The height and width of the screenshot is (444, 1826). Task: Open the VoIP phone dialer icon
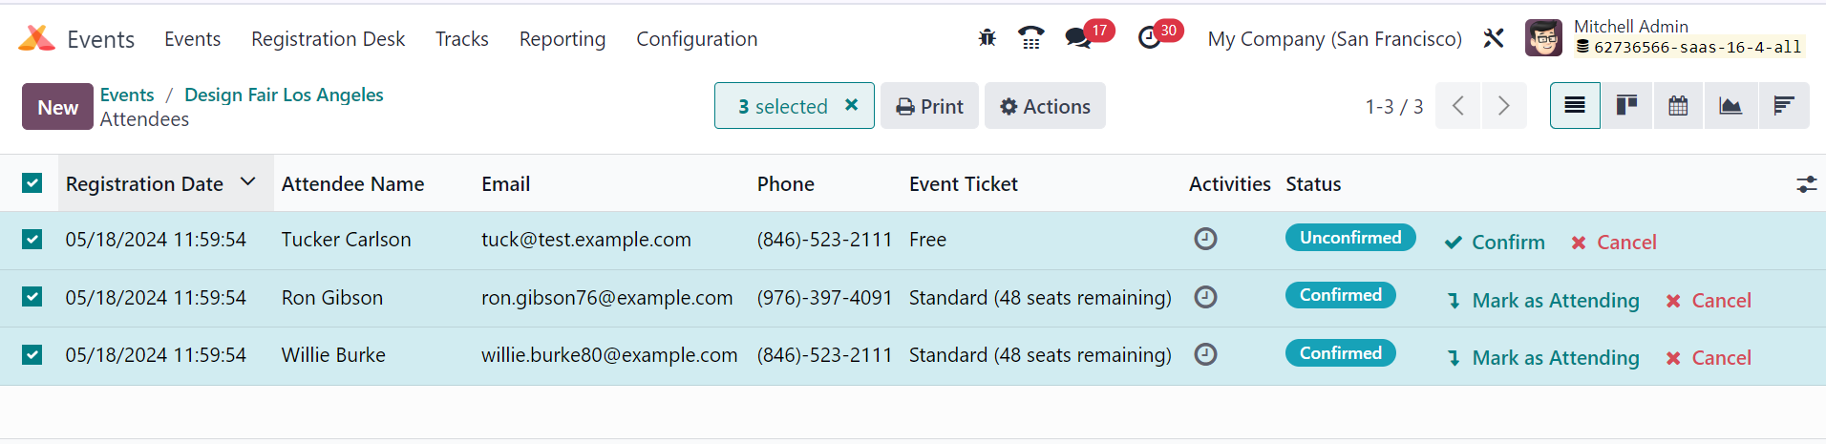click(x=1030, y=38)
